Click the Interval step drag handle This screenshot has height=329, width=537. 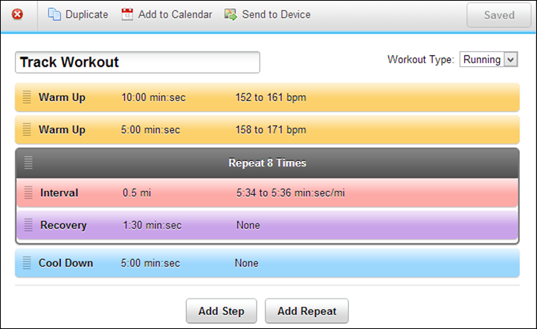[x=28, y=193]
